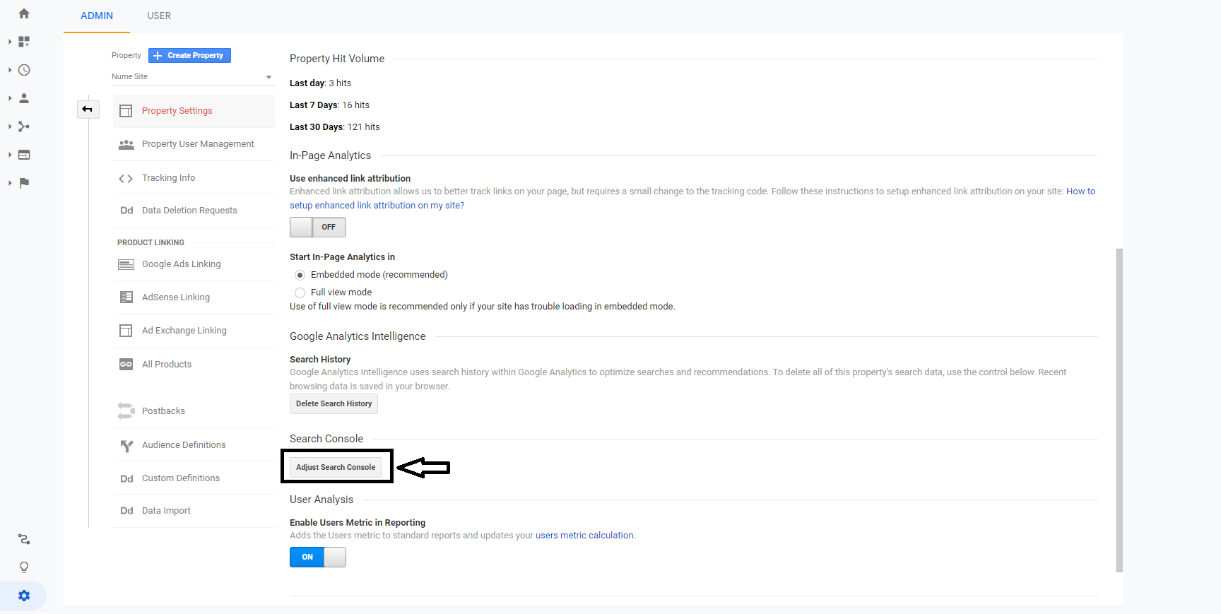Viewport: 1221px width, 614px height.
Task: Switch to the USER tab
Action: pos(159,16)
